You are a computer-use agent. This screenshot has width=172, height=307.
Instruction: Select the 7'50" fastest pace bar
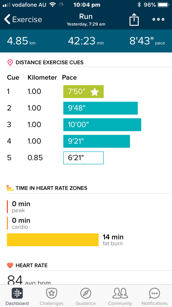point(84,92)
